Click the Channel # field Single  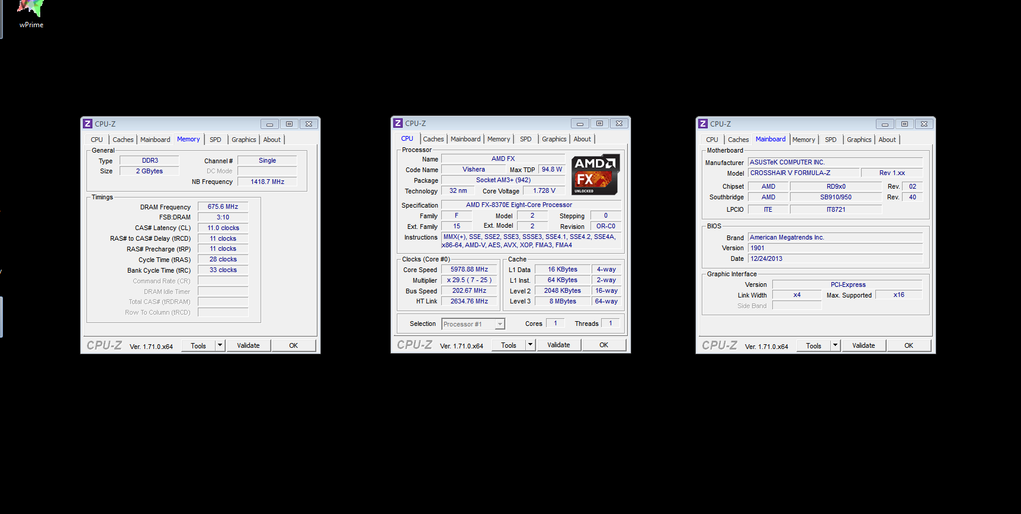pos(267,160)
